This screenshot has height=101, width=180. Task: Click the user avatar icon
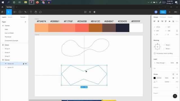(x=156, y=12)
